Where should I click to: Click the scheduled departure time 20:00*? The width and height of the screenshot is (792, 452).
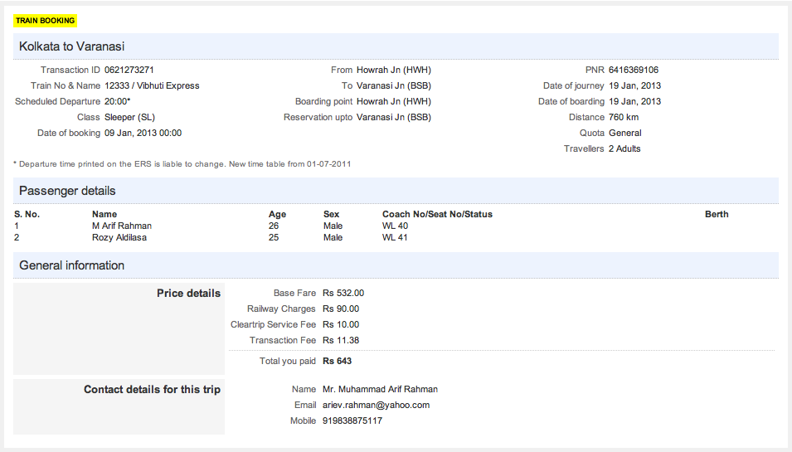click(x=117, y=102)
